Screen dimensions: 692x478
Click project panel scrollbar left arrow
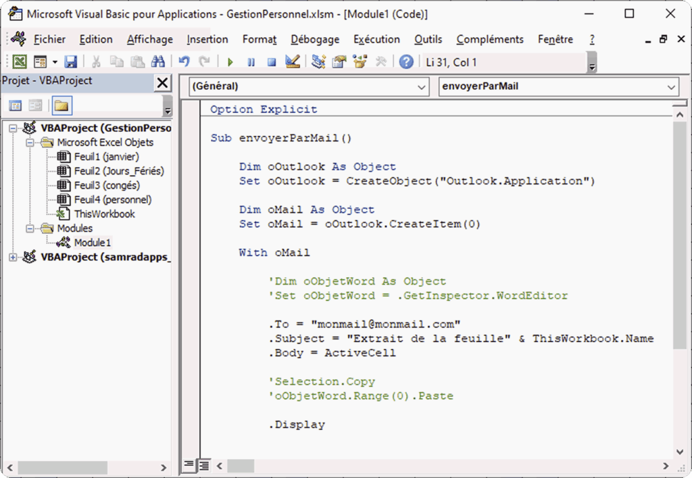coord(9,467)
